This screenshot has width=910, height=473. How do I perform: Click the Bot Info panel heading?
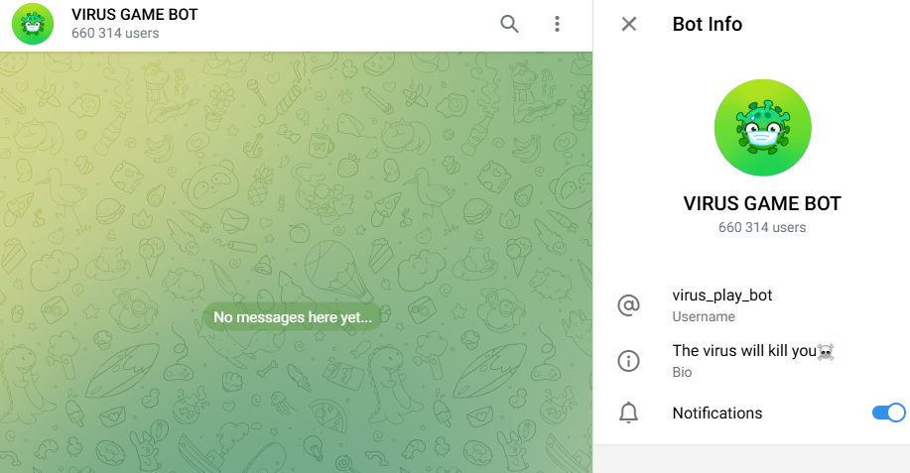(x=707, y=24)
